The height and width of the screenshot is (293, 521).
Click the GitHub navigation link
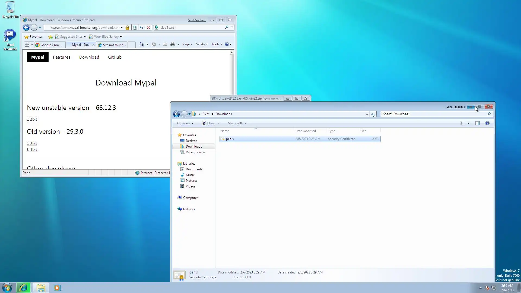pos(115,57)
